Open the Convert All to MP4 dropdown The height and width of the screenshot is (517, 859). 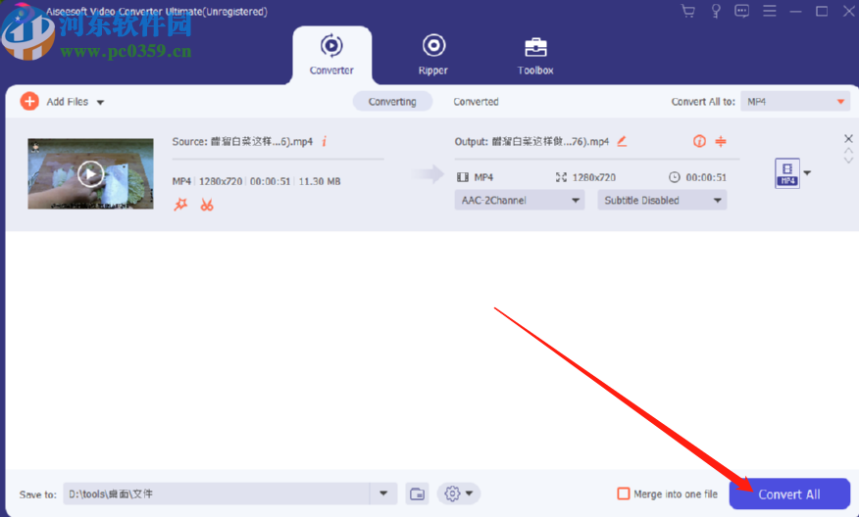pyautogui.click(x=795, y=102)
